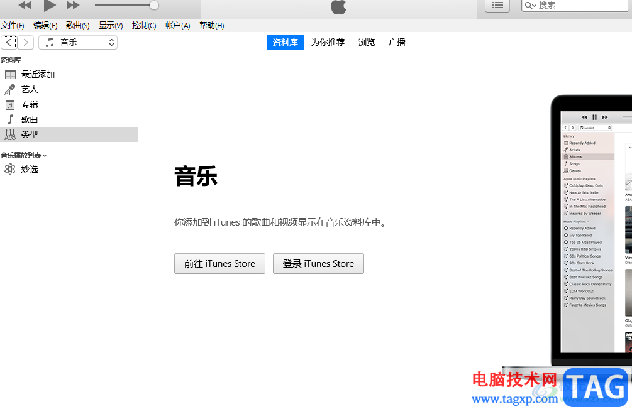This screenshot has height=409, width=632.
Task: Click the 前往 iTunes Store button
Action: point(219,264)
